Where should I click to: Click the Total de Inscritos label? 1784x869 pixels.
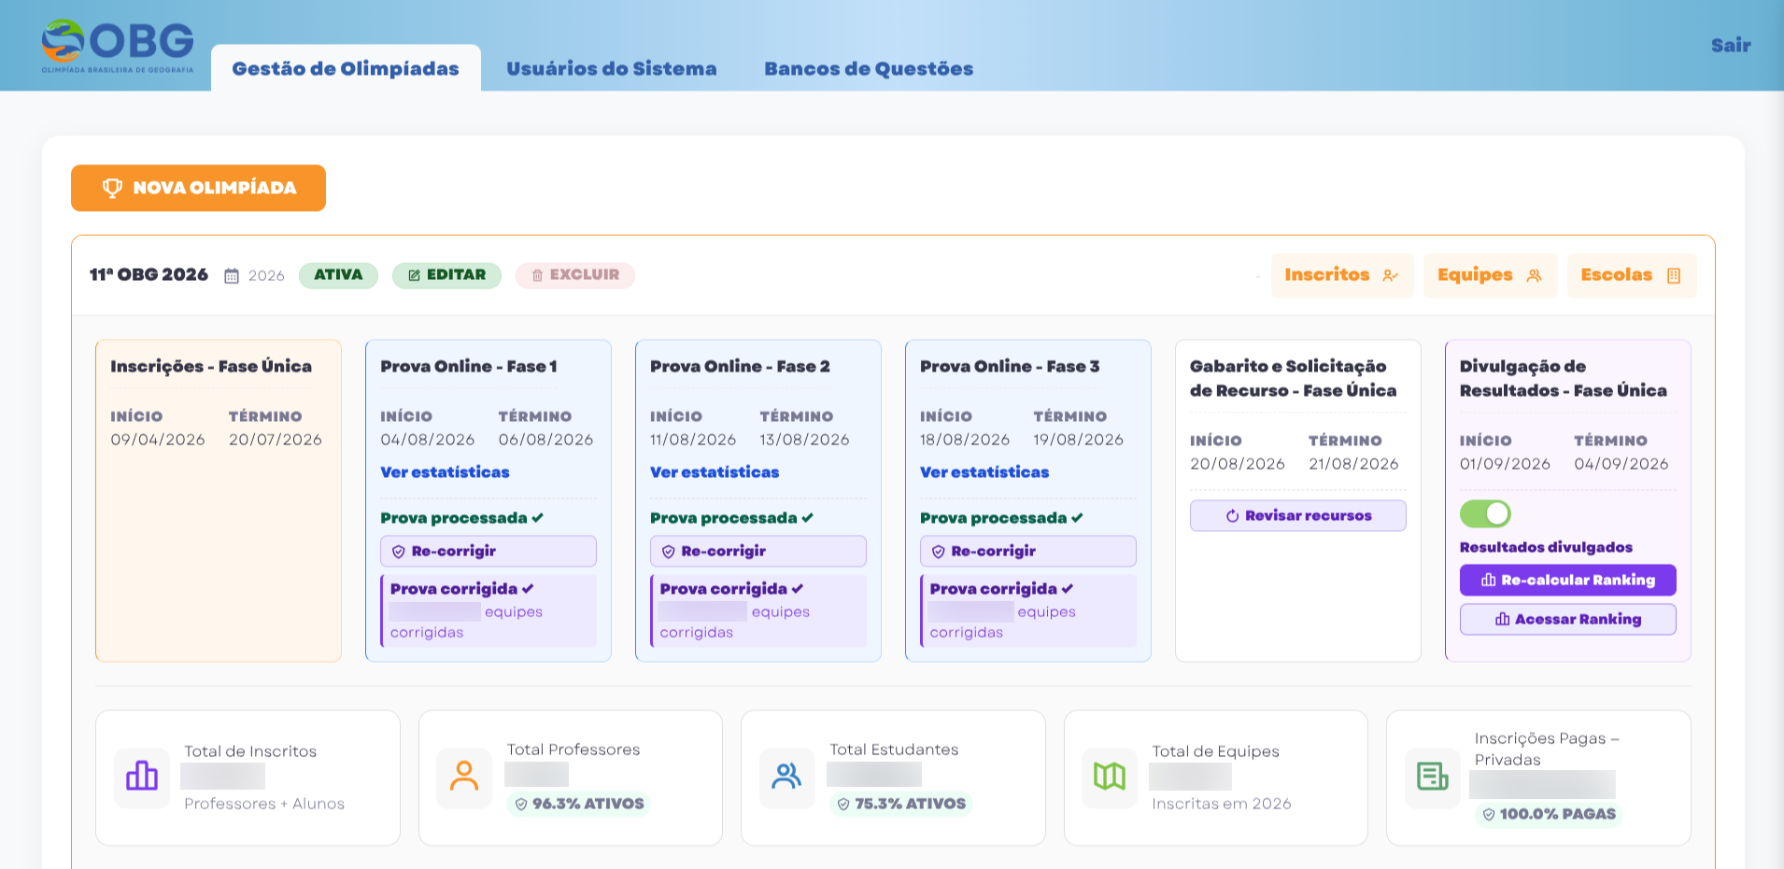tap(250, 751)
